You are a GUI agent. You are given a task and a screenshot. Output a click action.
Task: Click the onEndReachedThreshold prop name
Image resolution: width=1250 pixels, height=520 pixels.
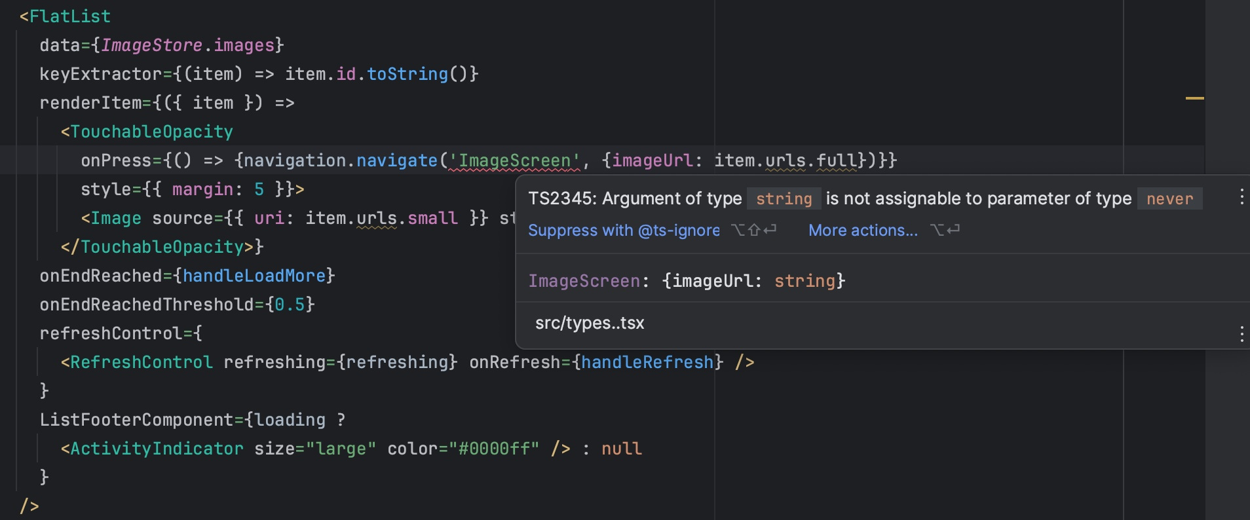(x=147, y=305)
